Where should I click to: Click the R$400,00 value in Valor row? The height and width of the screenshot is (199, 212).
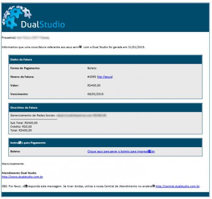94,85
